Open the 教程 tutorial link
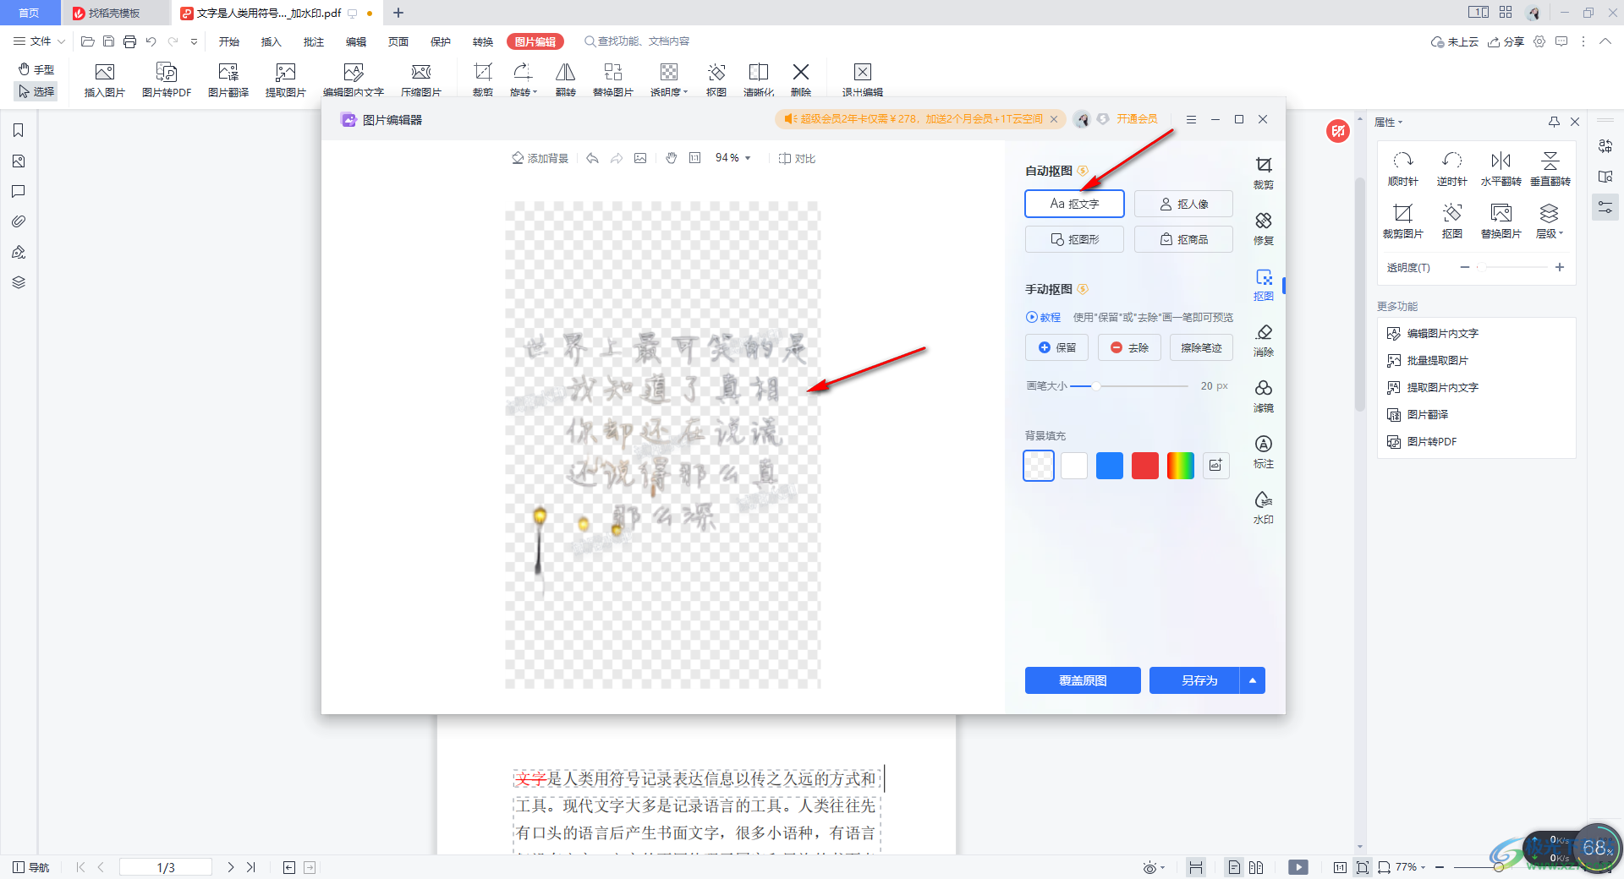The height and width of the screenshot is (879, 1624). point(1043,317)
